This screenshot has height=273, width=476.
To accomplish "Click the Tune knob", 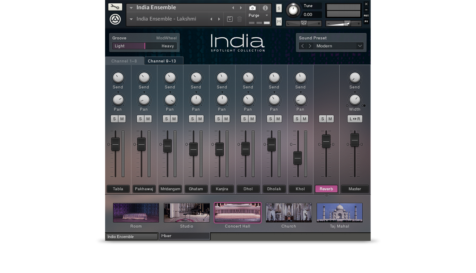I will tap(293, 10).
